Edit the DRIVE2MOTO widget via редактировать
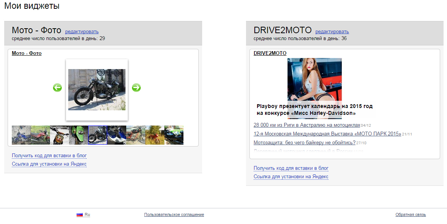The image size is (447, 224). click(332, 32)
